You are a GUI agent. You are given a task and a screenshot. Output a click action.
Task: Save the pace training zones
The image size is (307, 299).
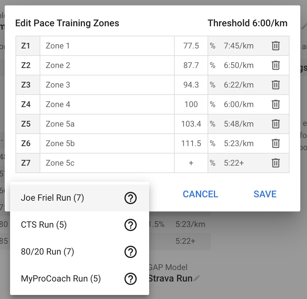265,194
